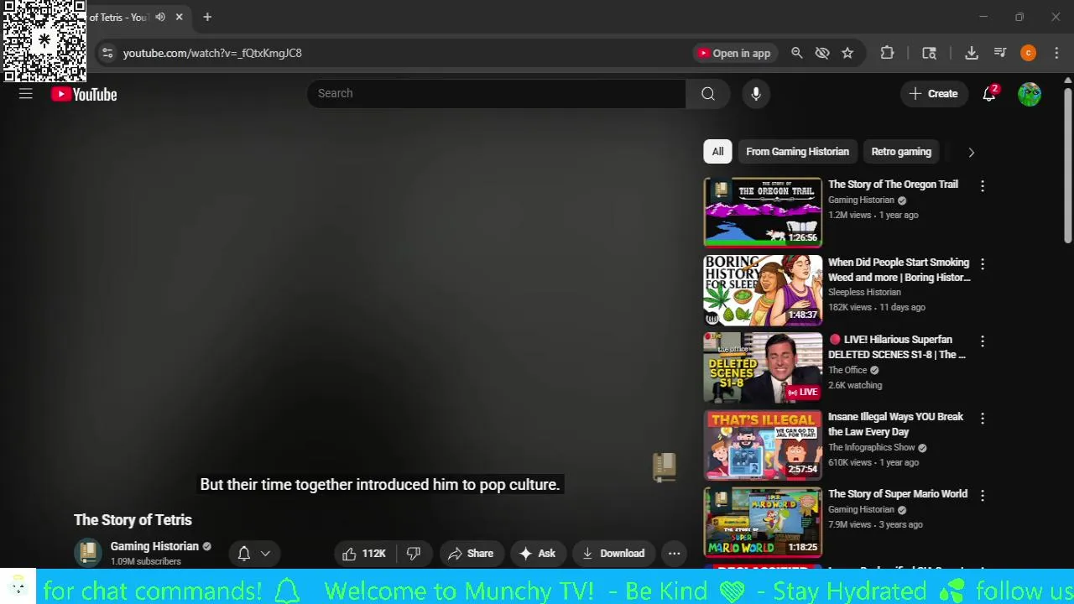
Task: Click the Ask button
Action: point(538,553)
